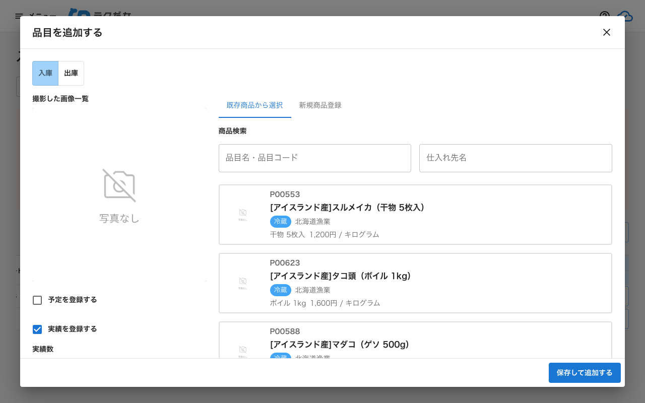Switch to the 新規商品登録 tab

click(320, 105)
